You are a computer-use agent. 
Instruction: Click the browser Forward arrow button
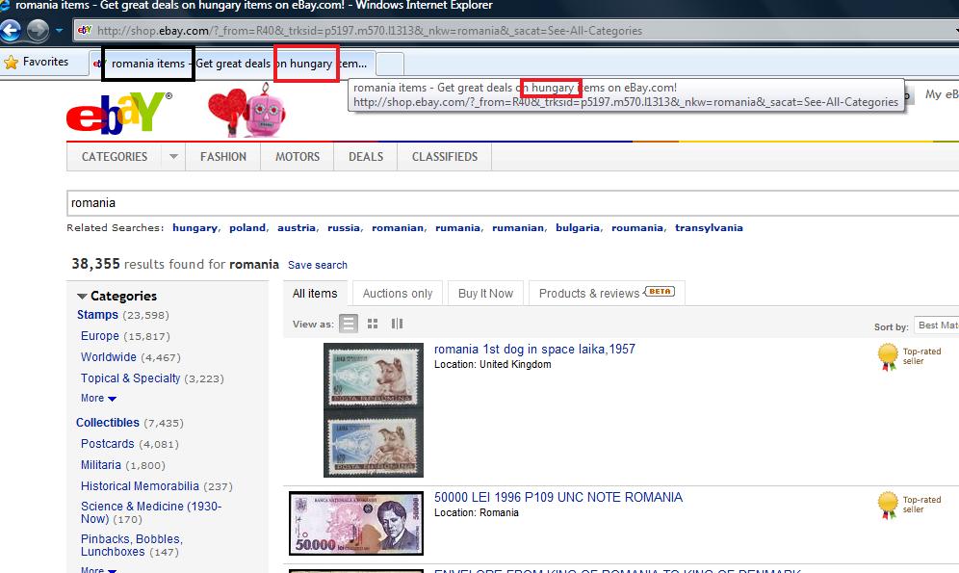[38, 31]
